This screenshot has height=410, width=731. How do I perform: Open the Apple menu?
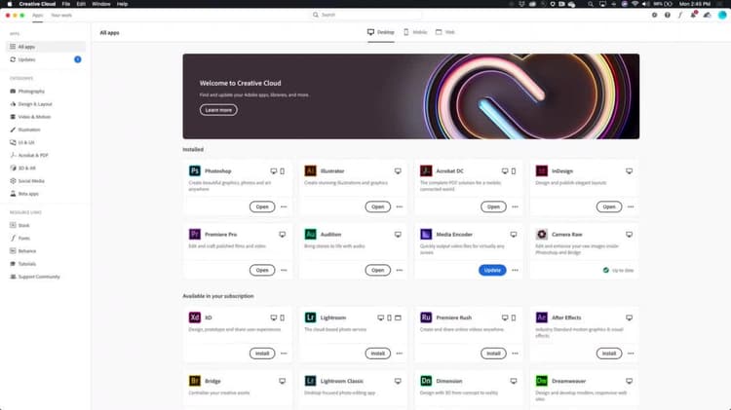[10, 4]
